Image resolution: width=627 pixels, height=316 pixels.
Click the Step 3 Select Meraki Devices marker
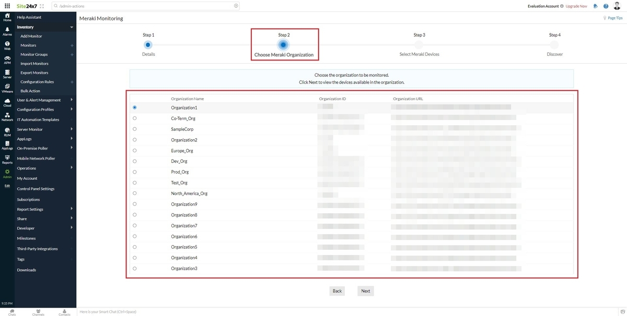pos(419,45)
